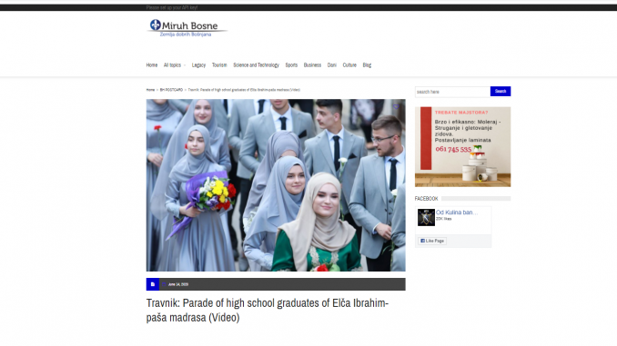Open the Home menu item
Viewport: 617px width, 346px height.
point(151,65)
